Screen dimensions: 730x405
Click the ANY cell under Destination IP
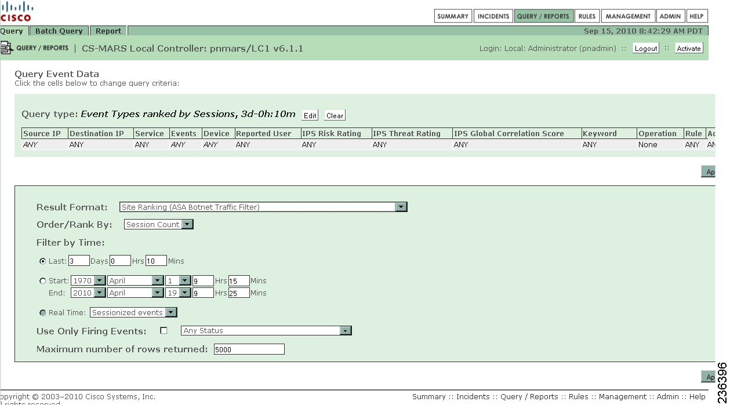tap(101, 145)
